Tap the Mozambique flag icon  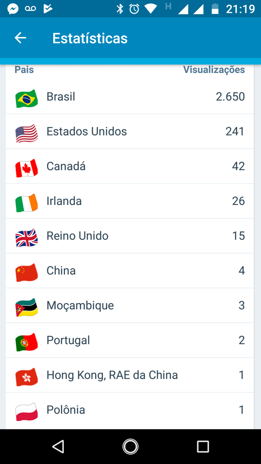click(x=27, y=307)
